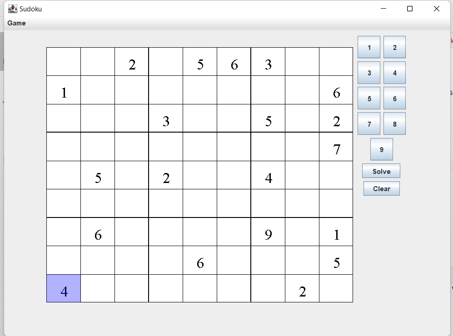
Task: Select the number 4 button
Action: tap(394, 72)
